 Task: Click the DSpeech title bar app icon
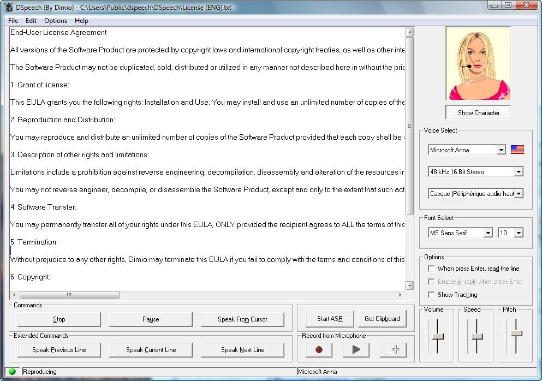tap(9, 7)
